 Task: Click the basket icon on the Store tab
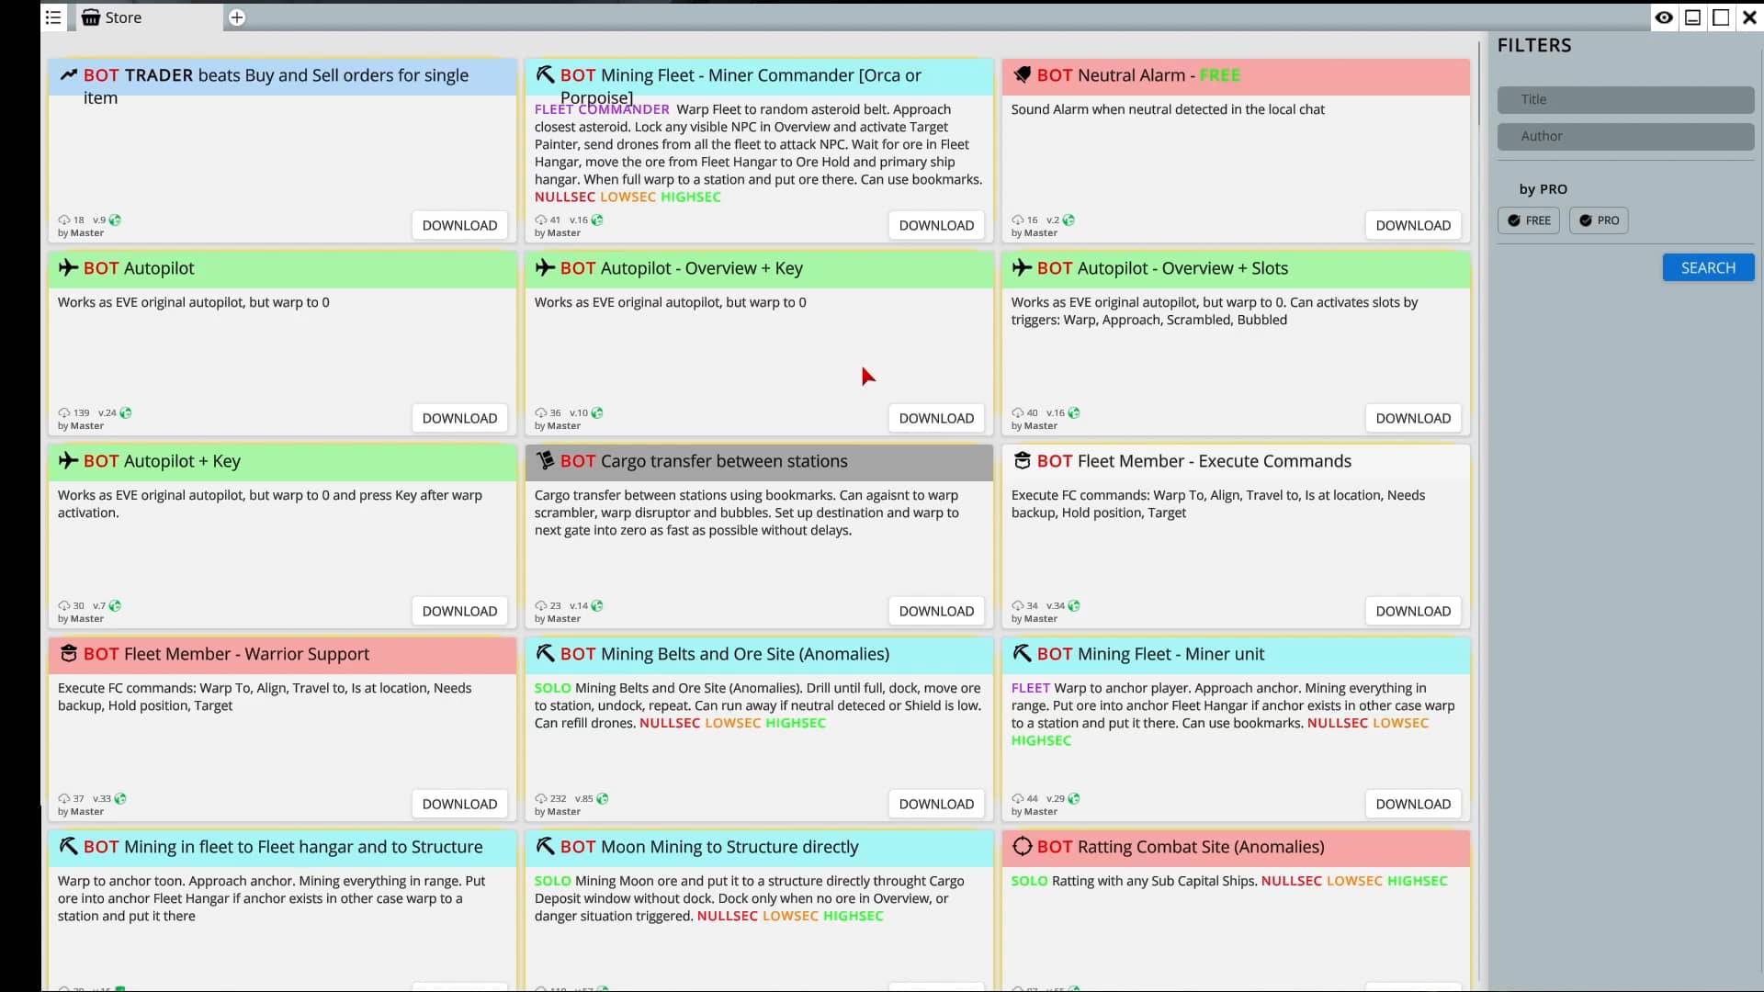point(89,17)
